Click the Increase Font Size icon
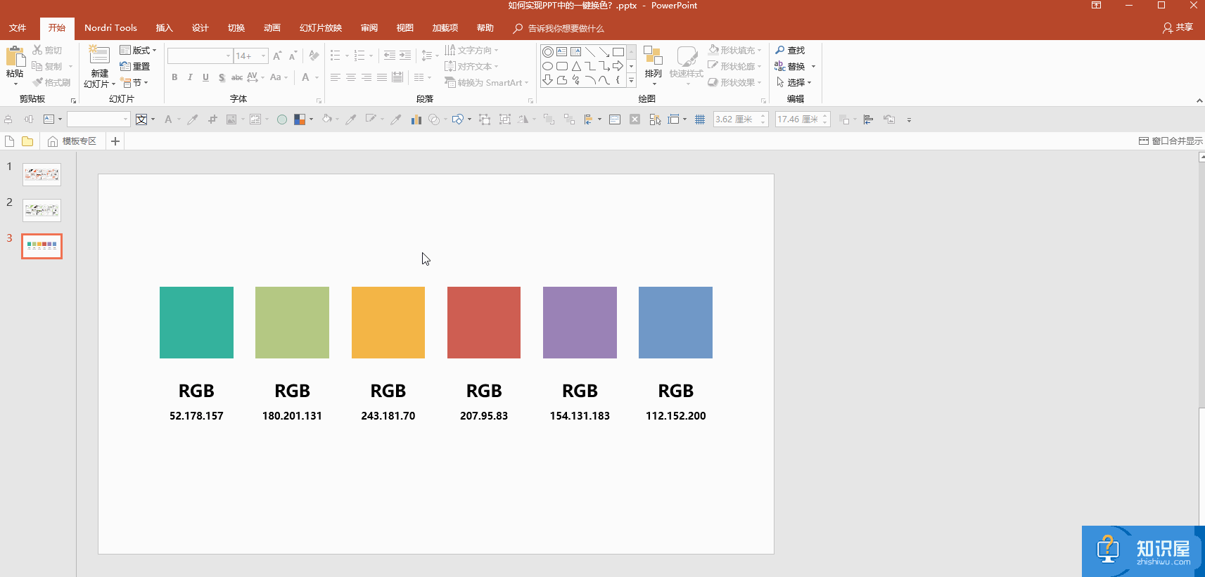The height and width of the screenshot is (577, 1205). point(277,56)
